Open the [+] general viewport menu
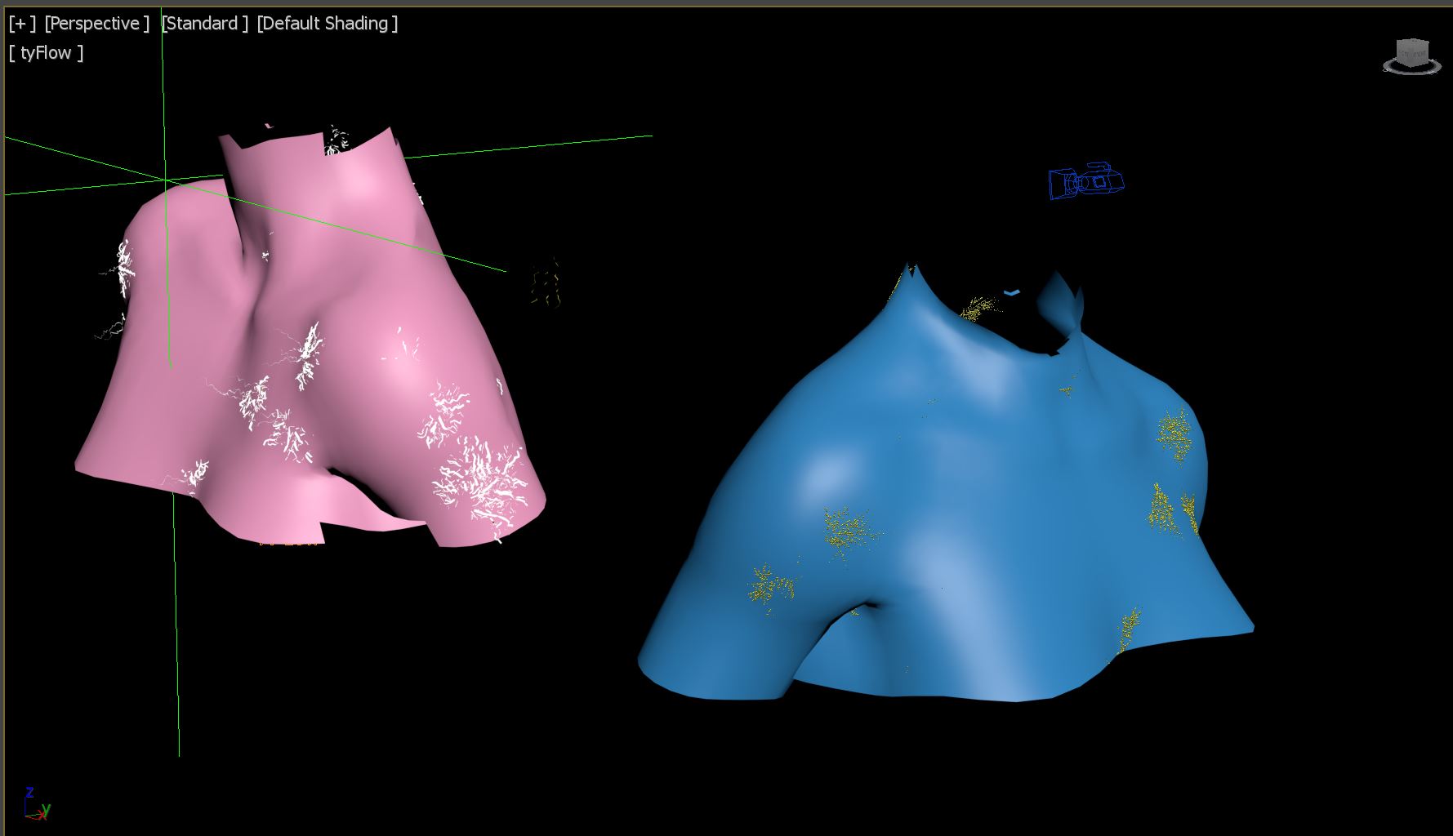This screenshot has width=1453, height=836. tap(22, 24)
